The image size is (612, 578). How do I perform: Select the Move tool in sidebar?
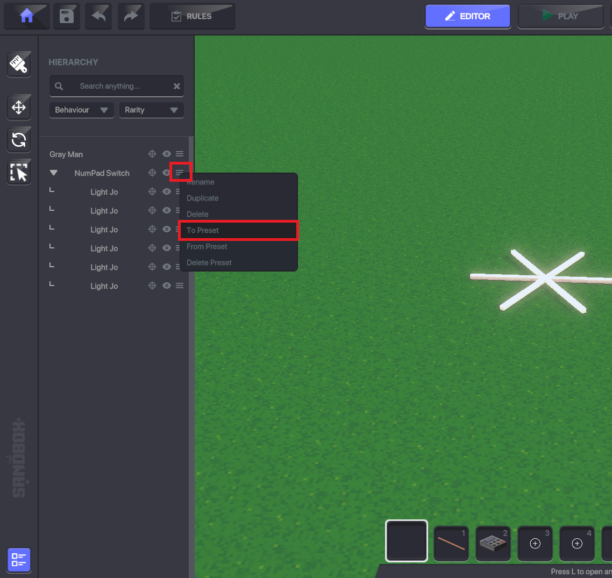[x=19, y=108]
